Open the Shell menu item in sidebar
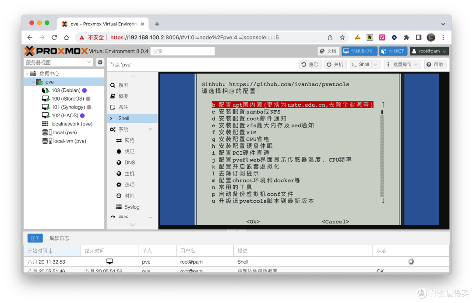The image size is (473, 303). pos(132,118)
